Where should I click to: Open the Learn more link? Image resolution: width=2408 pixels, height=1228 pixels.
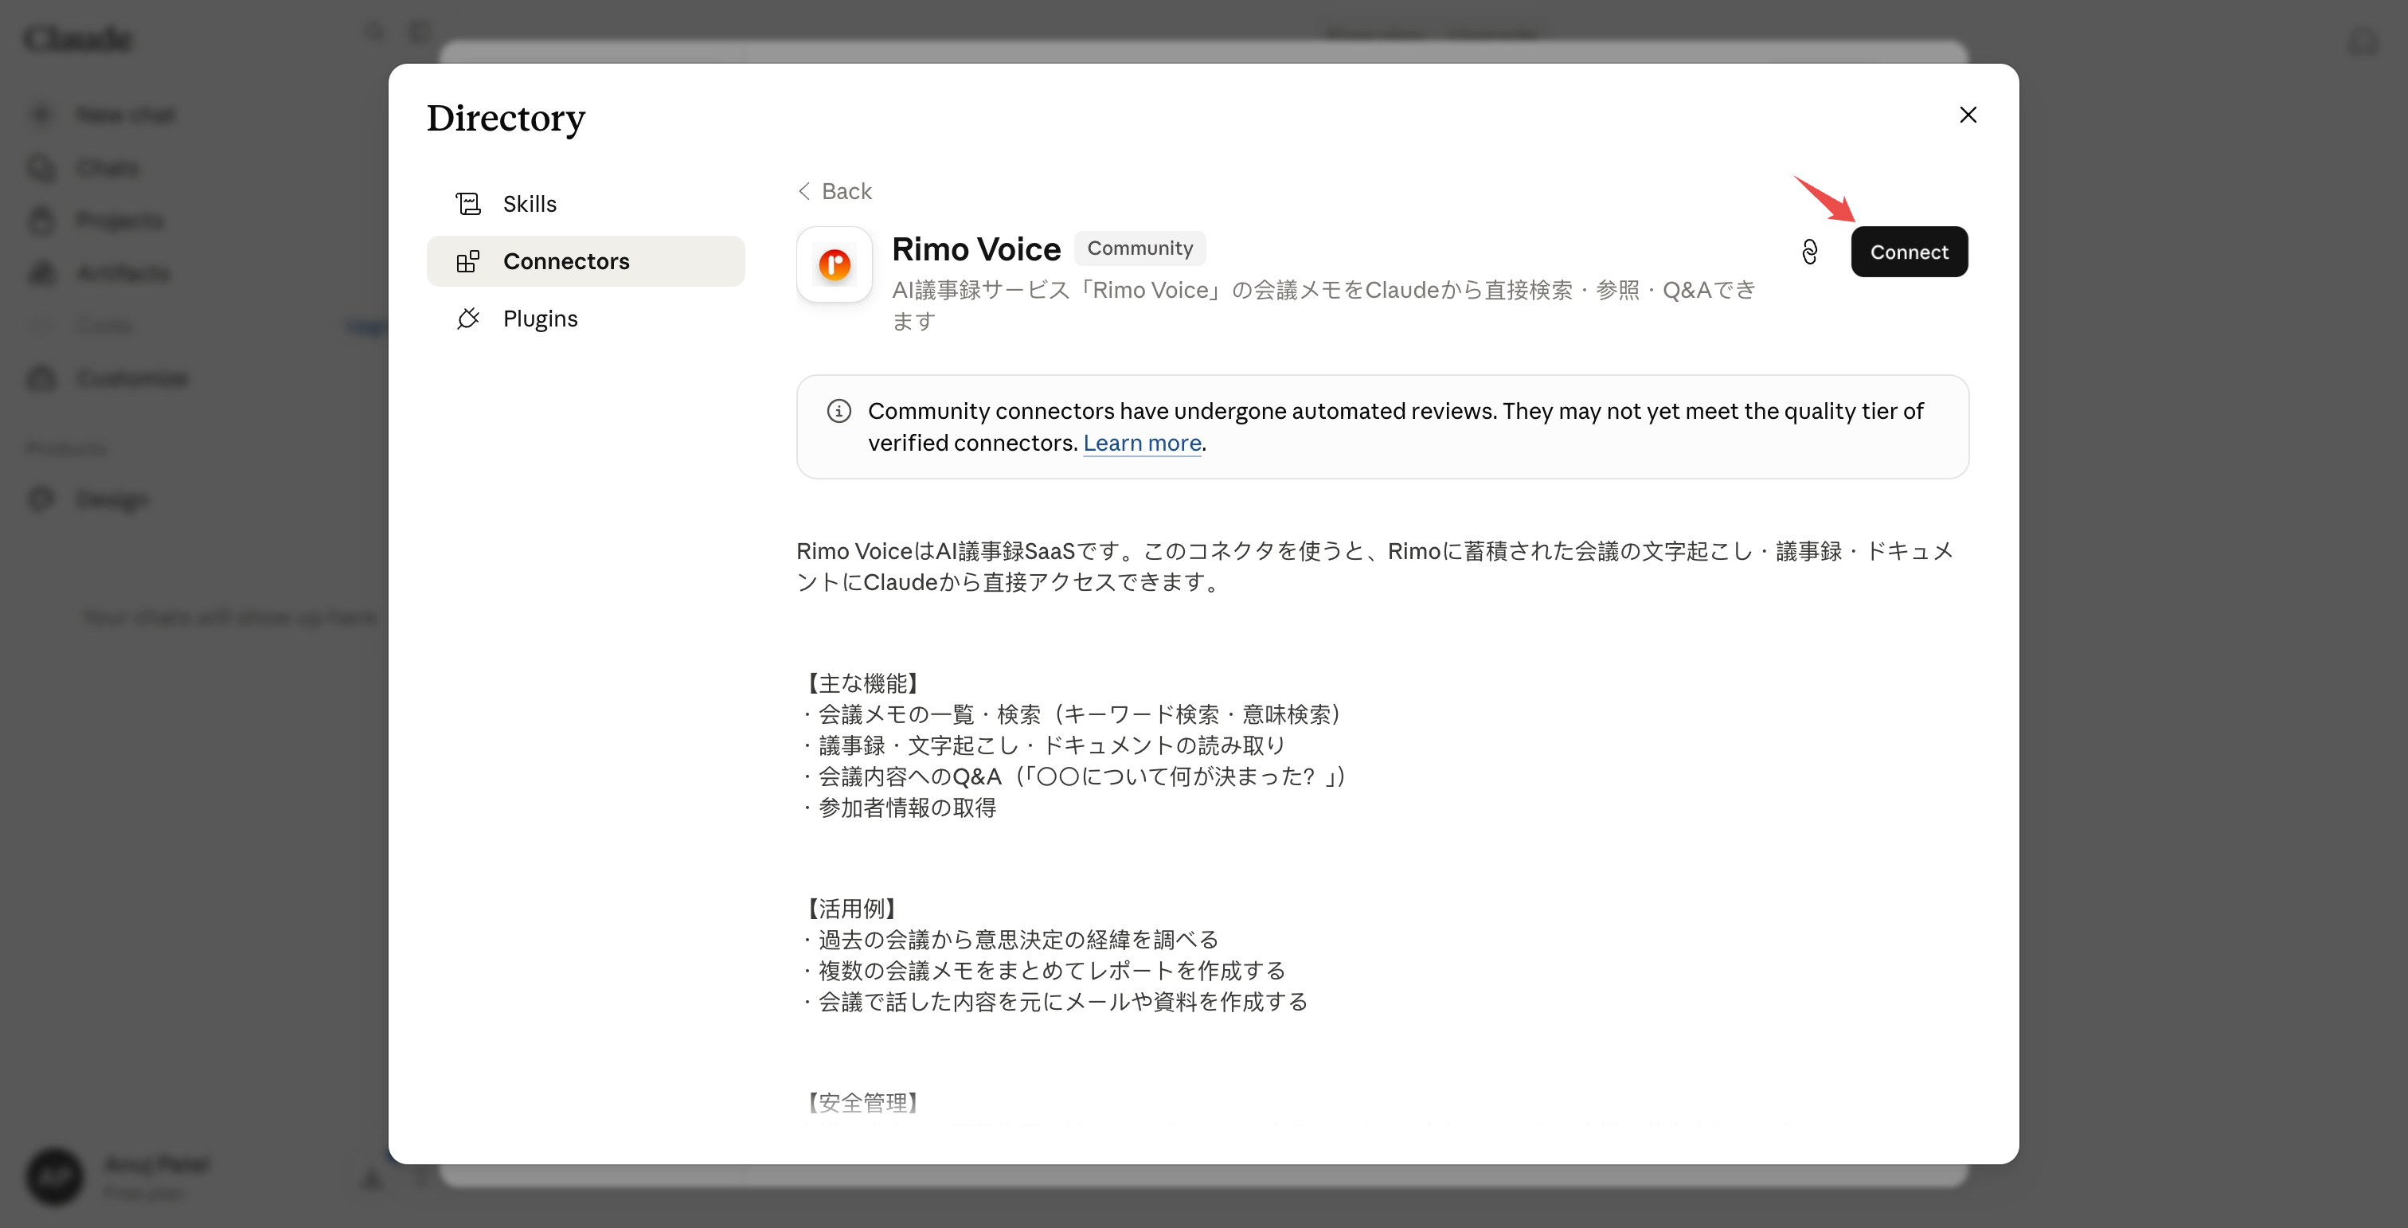(1141, 443)
